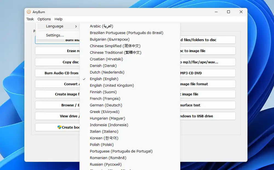The image size is (274, 170).
Task: Open Settings... from Options menu
Action: 55,35
